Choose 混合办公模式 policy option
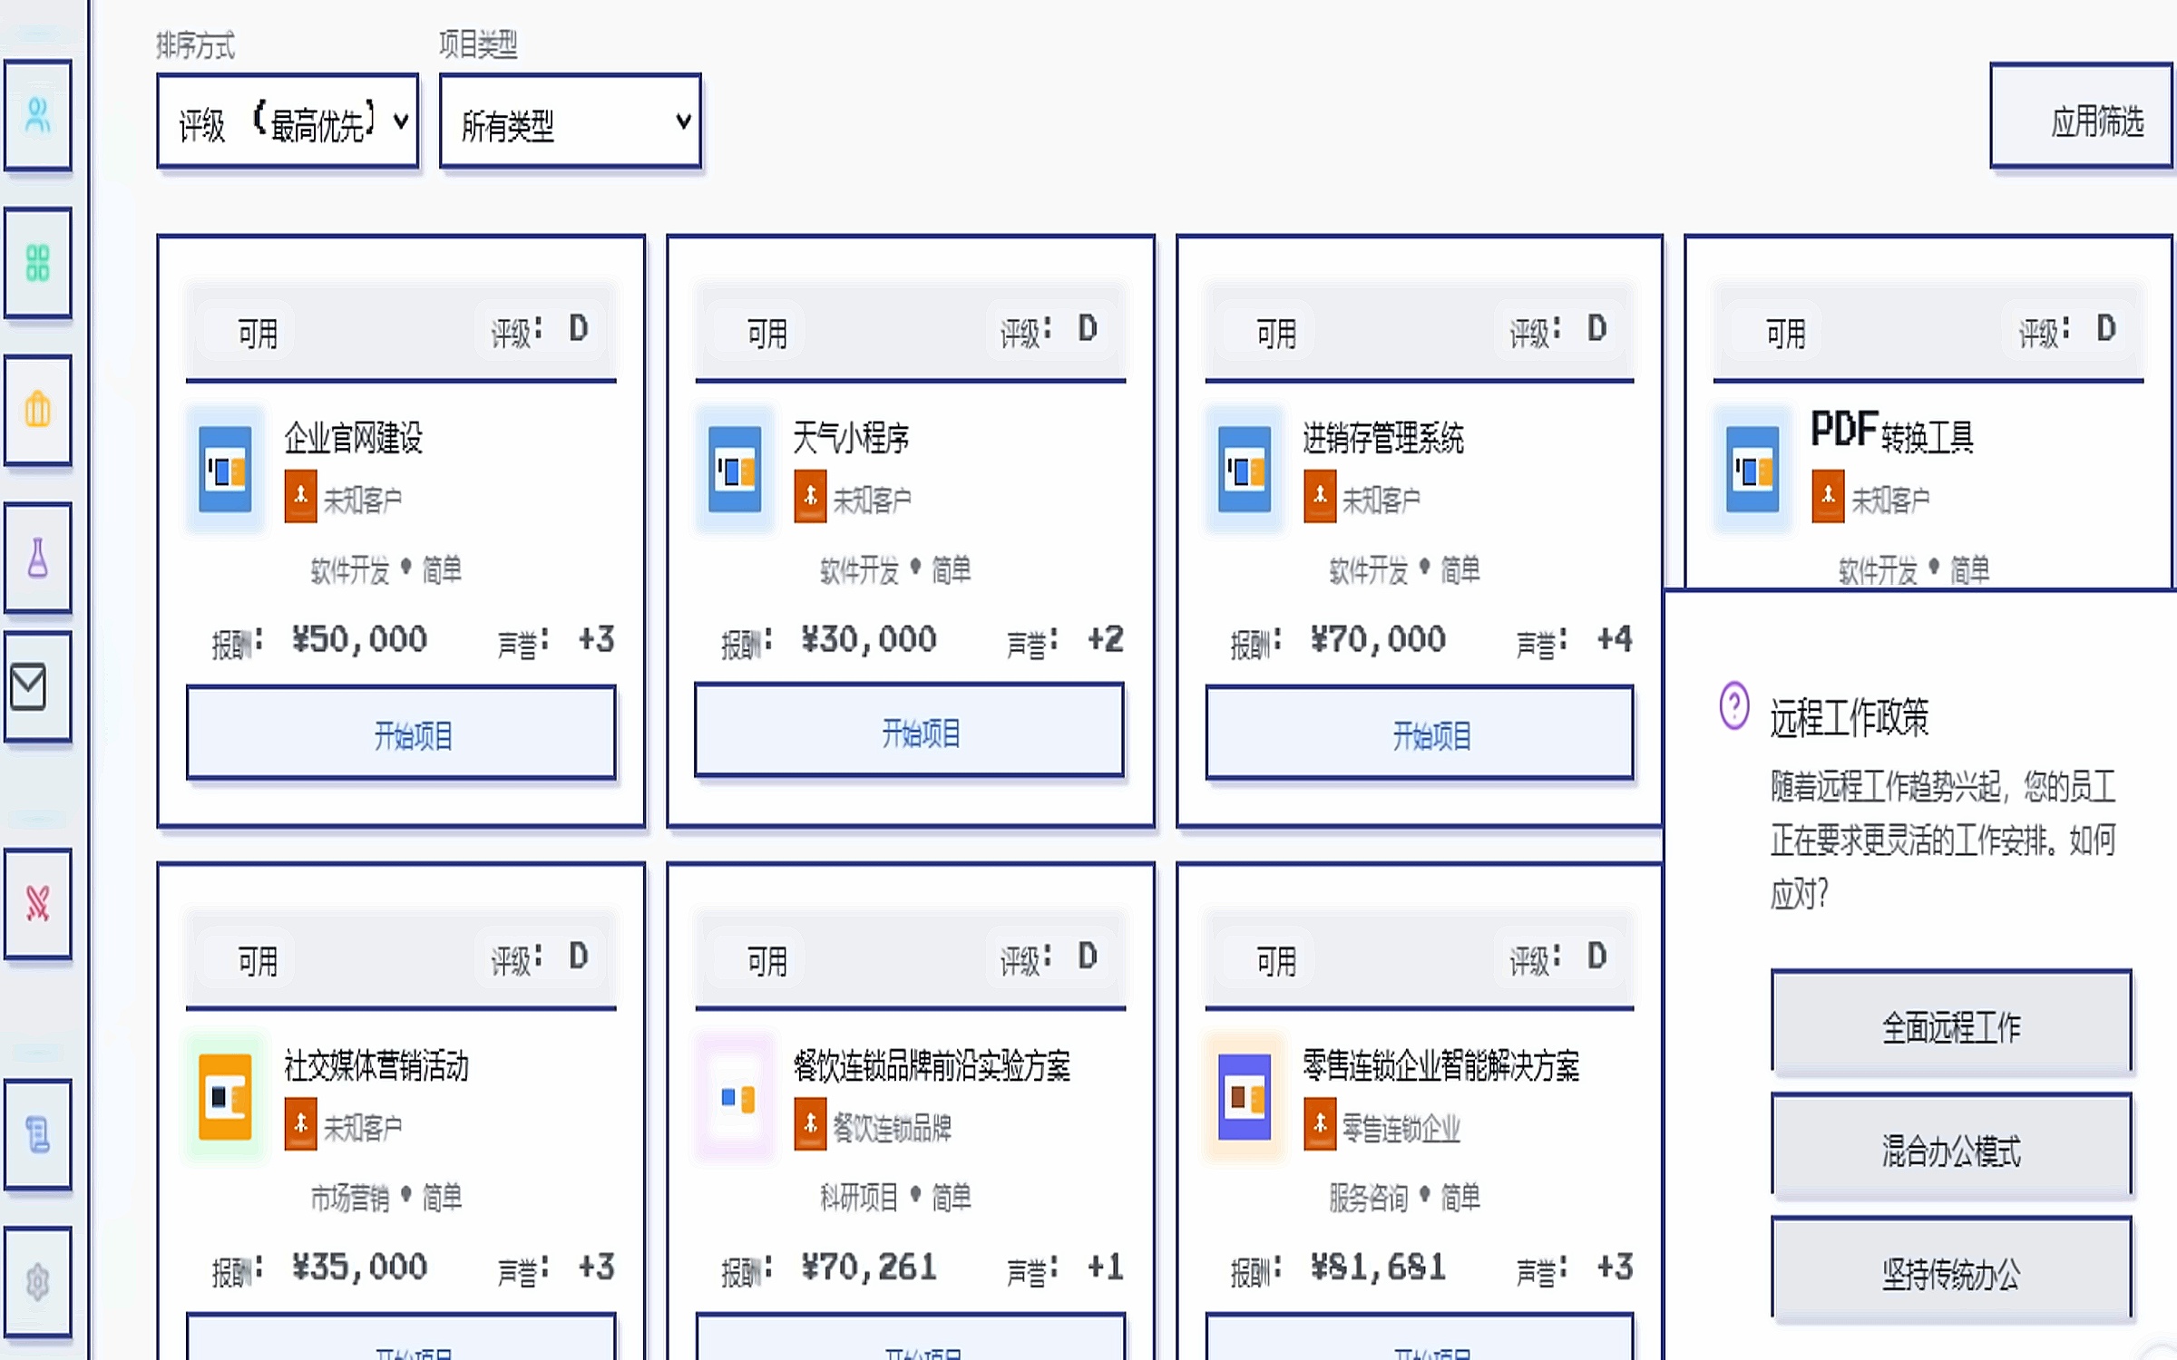The height and width of the screenshot is (1360, 2177). coord(1951,1145)
